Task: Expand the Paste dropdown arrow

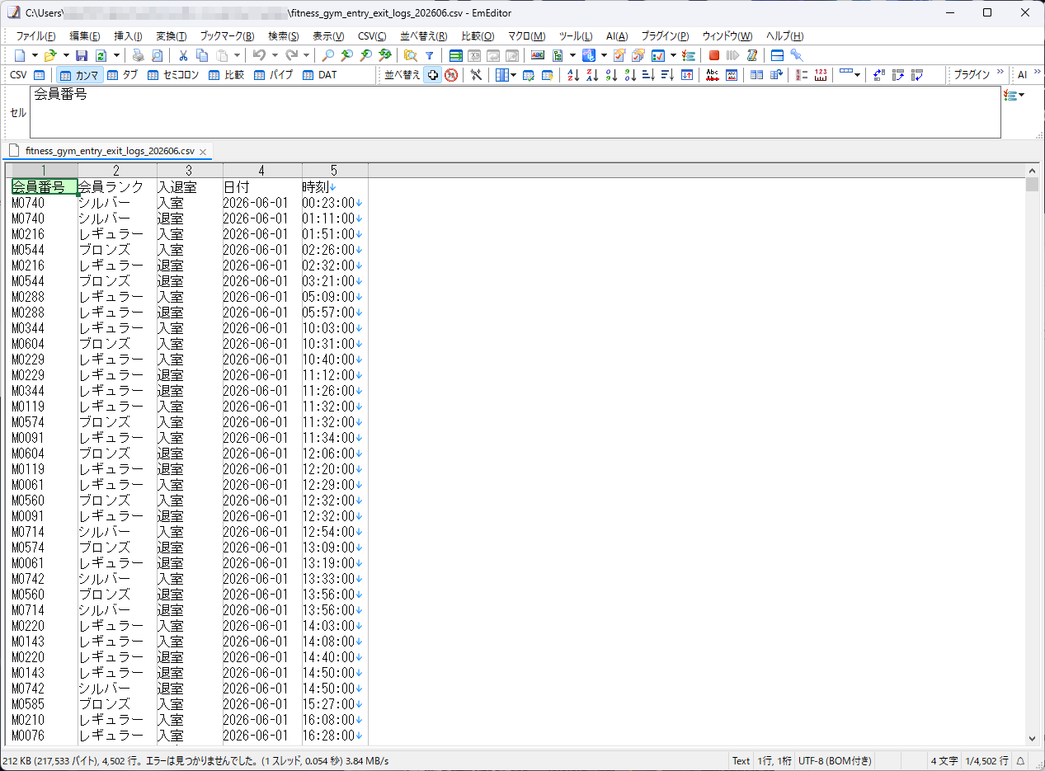Action: point(237,55)
